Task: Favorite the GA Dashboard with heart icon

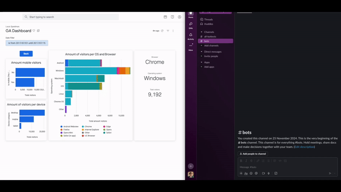Action: pos(34,31)
